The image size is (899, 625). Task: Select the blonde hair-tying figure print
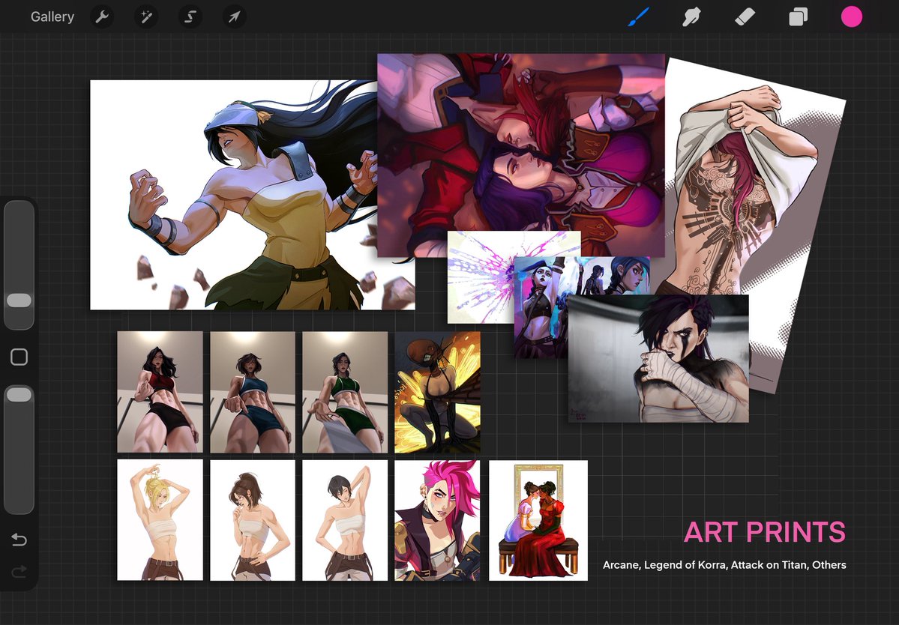point(160,519)
